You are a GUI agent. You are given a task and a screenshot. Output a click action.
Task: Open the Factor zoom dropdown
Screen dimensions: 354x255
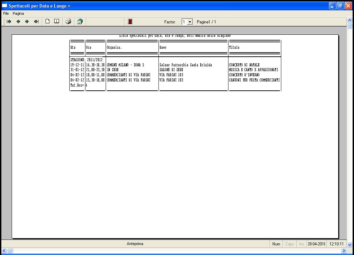[190, 22]
